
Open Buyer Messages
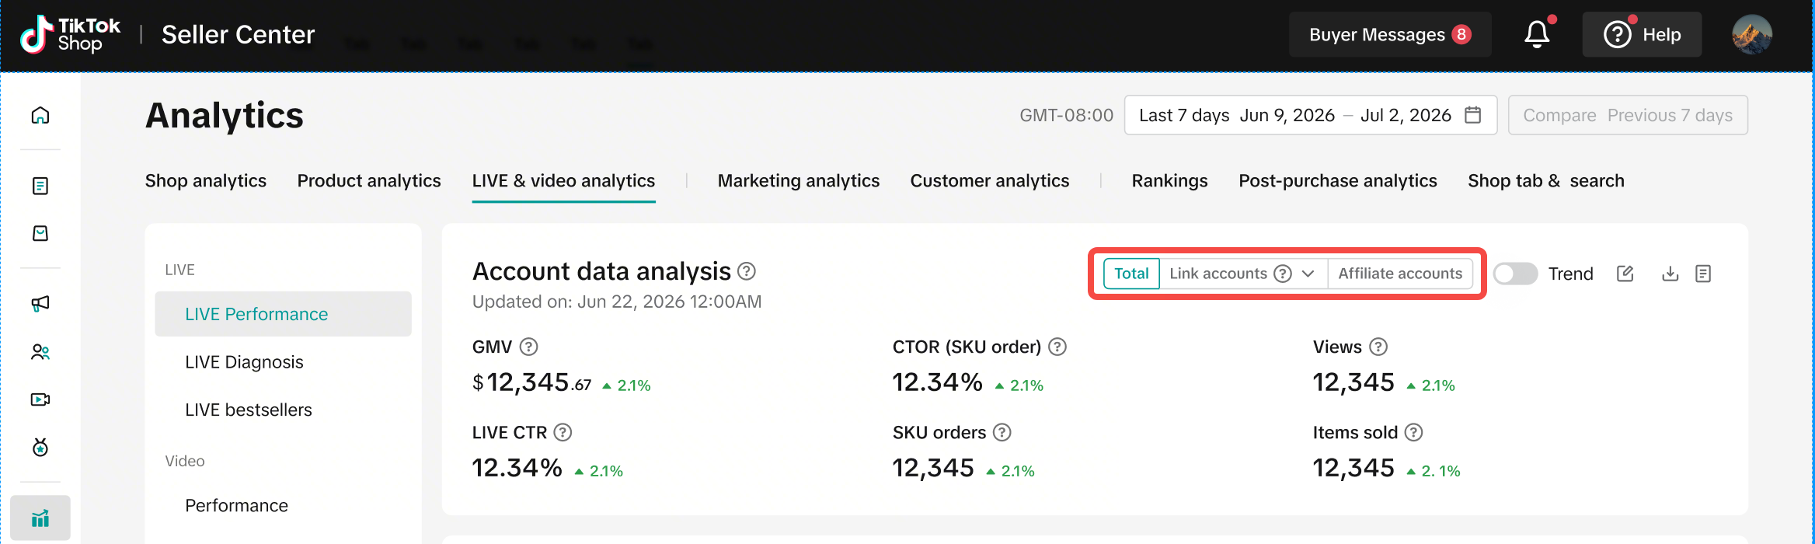tap(1389, 35)
